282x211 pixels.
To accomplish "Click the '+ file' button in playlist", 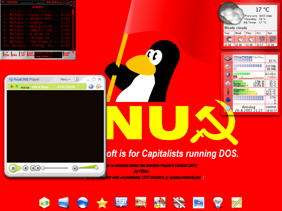I will coord(7,54).
